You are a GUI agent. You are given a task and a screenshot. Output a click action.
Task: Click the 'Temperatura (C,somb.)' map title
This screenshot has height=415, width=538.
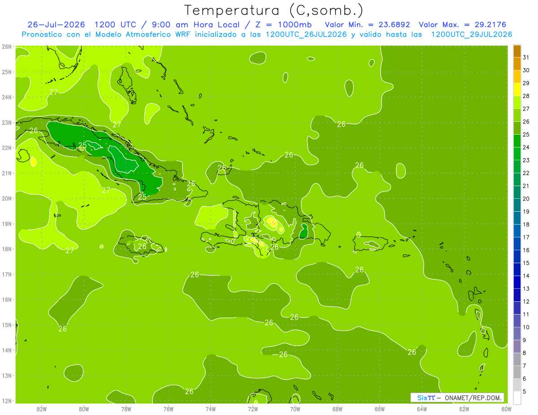click(274, 11)
